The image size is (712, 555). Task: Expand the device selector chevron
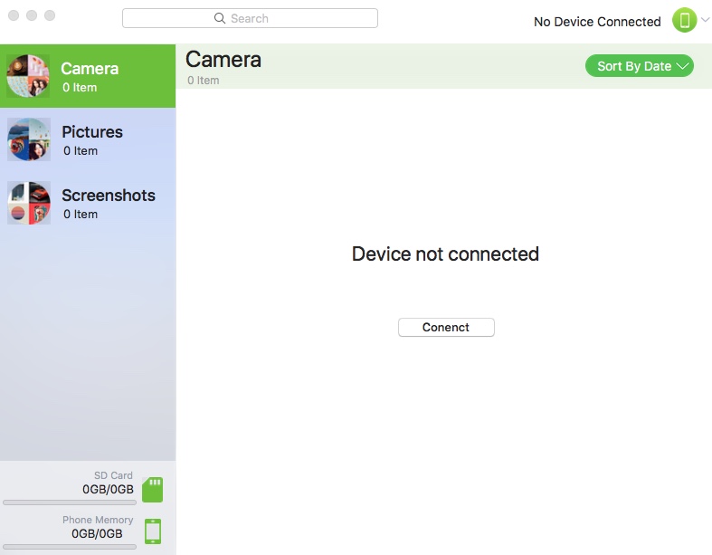click(x=705, y=20)
